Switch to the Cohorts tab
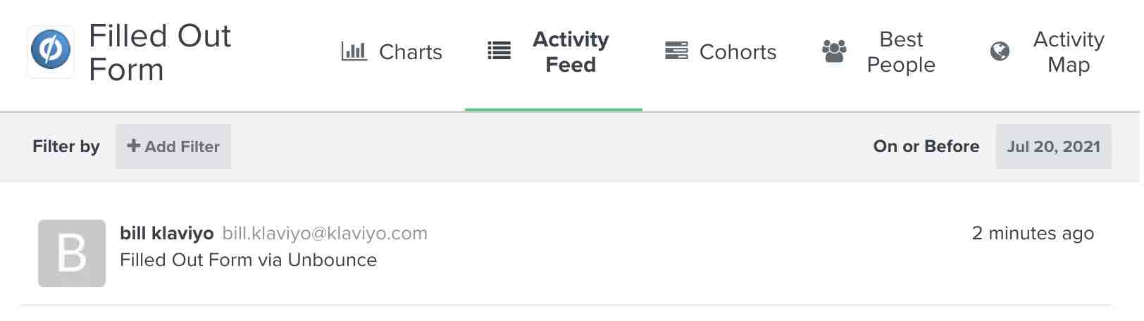Image resolution: width=1144 pixels, height=321 pixels. click(738, 52)
